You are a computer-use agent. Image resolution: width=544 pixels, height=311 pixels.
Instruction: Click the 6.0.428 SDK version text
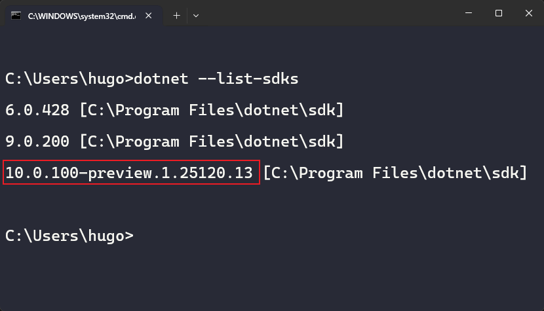(x=37, y=110)
